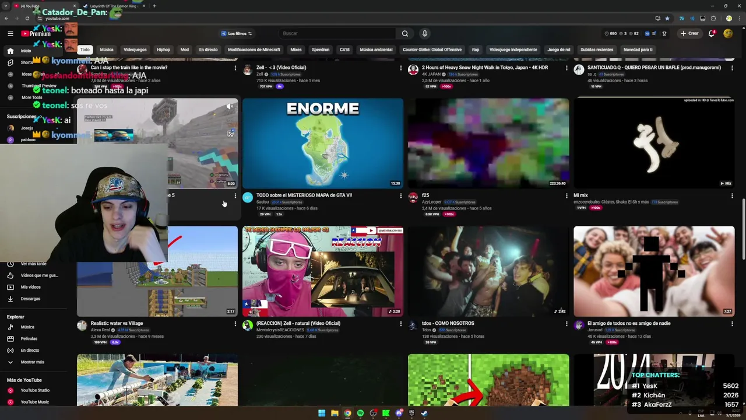Open Música under Explorar

click(34, 327)
